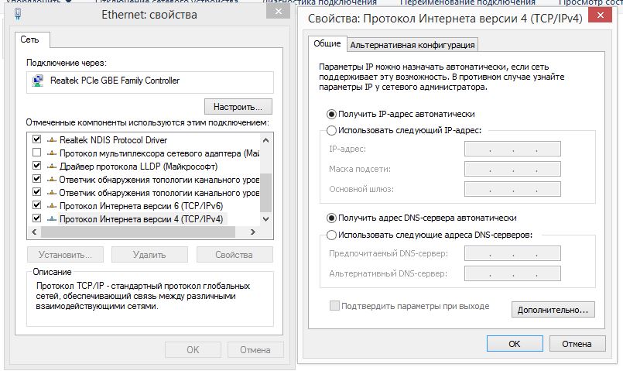Toggle the second Ответчик обнаружения топологии checkbox

[x=36, y=191]
